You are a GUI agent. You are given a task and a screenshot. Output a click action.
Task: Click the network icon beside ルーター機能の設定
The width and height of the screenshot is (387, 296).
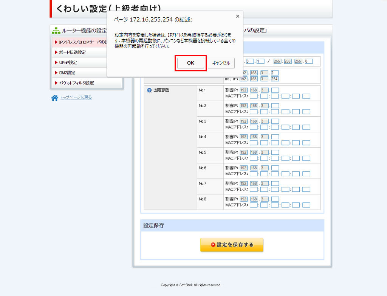coord(56,31)
